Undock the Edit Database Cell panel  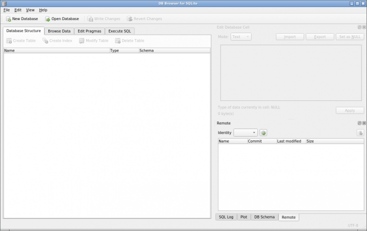point(359,27)
